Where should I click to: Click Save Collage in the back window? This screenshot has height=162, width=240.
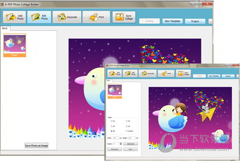pos(124,17)
